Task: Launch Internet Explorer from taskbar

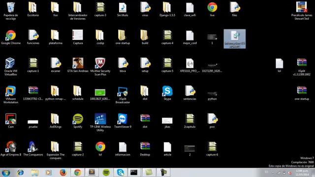Action: pyautogui.click(x=20, y=173)
